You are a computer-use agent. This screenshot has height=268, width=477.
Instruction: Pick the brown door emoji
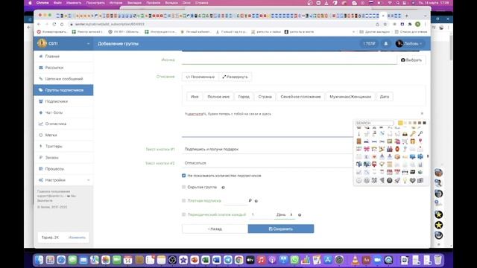(x=359, y=141)
